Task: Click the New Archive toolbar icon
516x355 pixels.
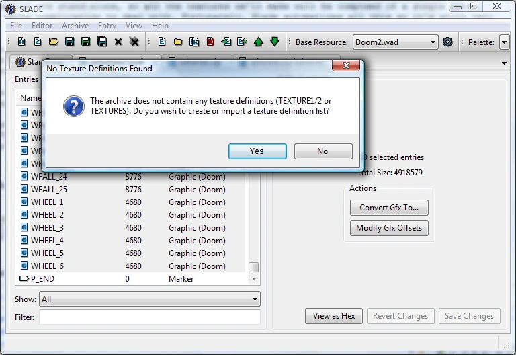Action: [21, 42]
